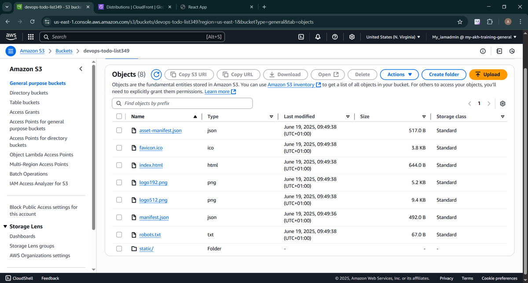The height and width of the screenshot is (283, 528).
Task: Bookmark this page with the star icon
Action: pos(460,22)
